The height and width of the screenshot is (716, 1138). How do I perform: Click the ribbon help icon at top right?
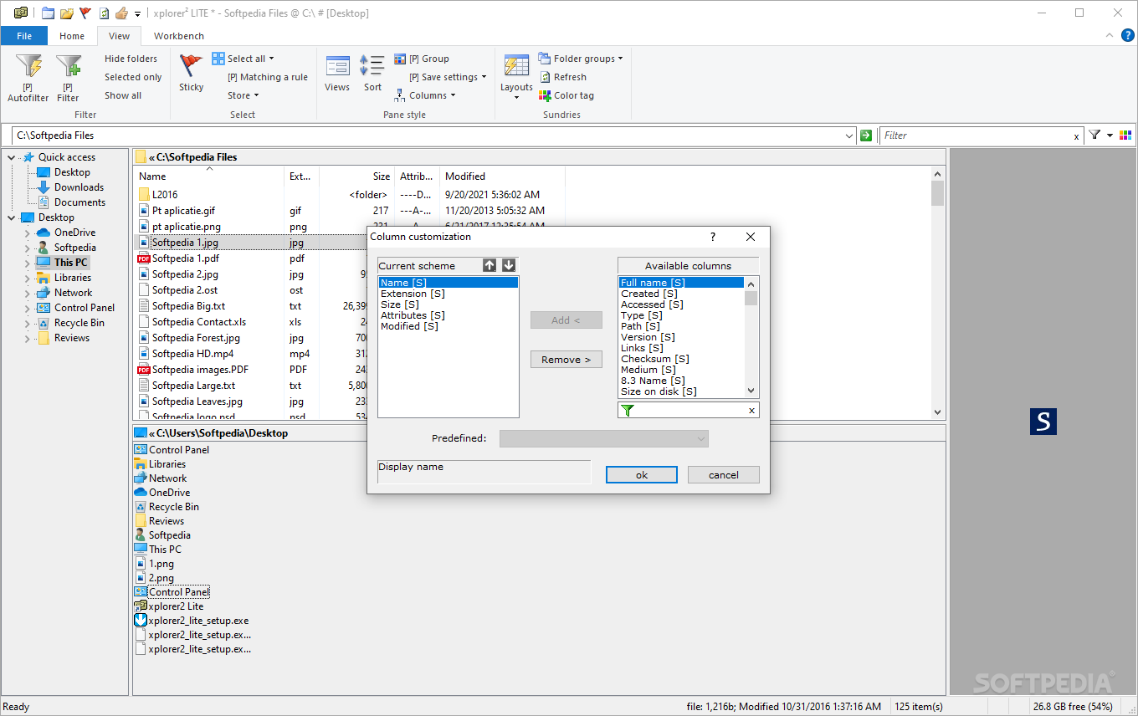[1127, 35]
